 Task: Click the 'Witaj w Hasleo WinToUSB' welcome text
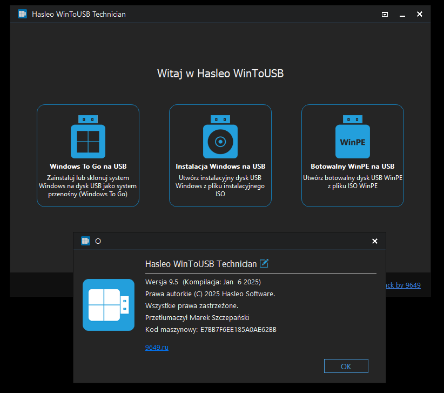coord(220,74)
